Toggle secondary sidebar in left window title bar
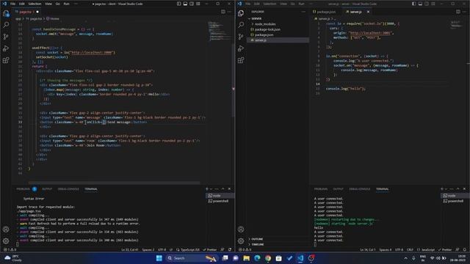 (192, 4)
